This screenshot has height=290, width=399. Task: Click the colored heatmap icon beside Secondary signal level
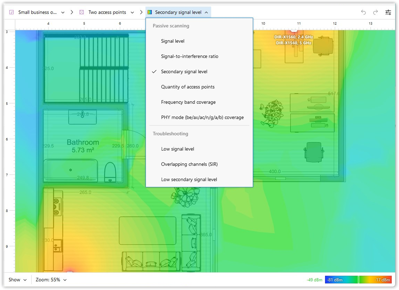[x=150, y=12]
